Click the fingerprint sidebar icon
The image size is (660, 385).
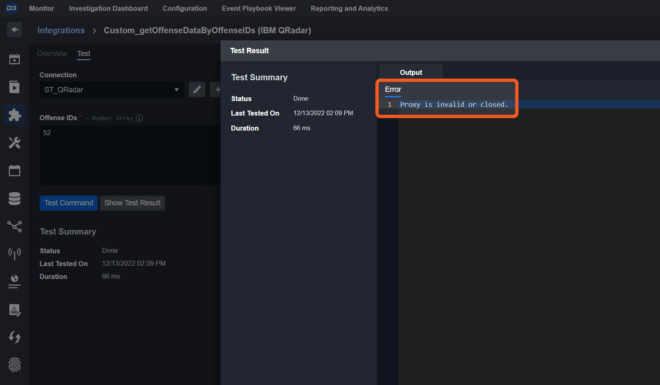click(15, 365)
